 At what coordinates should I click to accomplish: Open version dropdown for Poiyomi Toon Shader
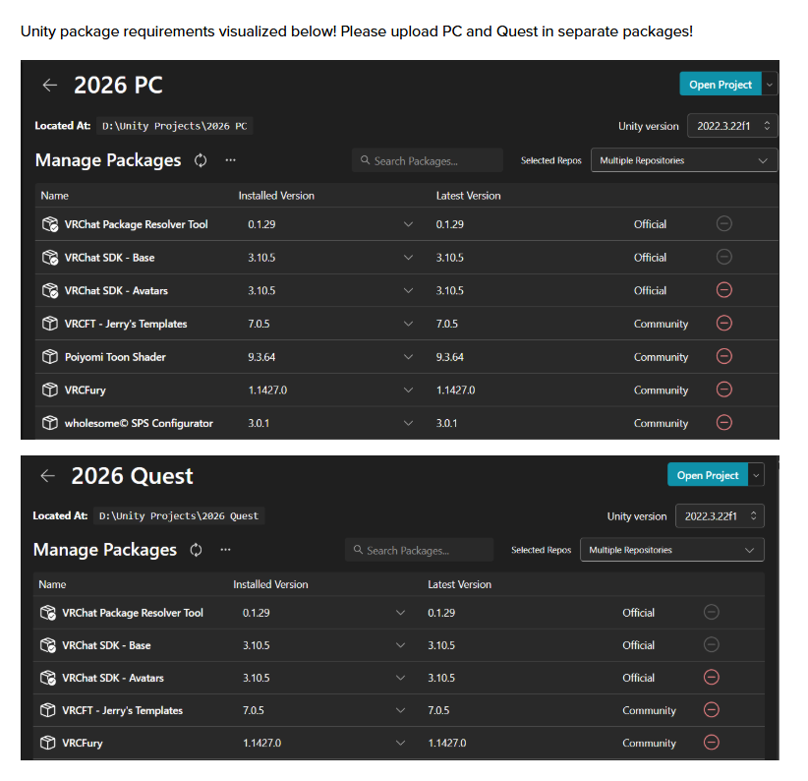click(x=408, y=357)
